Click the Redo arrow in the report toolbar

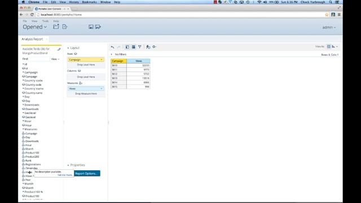click(119, 47)
